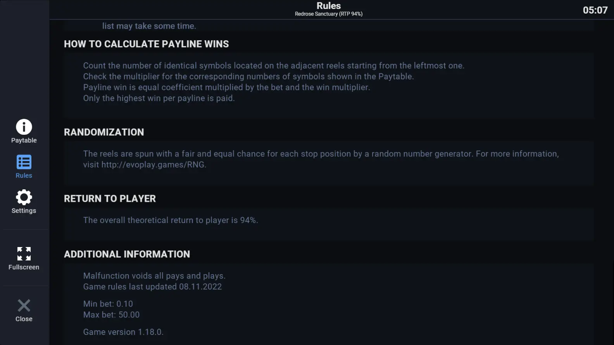The image size is (614, 345).
Task: Click the Close text label
Action: (x=24, y=319)
